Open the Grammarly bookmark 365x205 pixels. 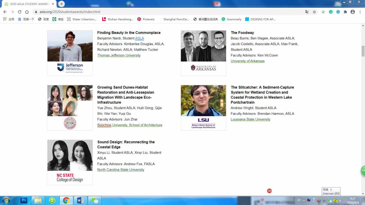tap(231, 19)
